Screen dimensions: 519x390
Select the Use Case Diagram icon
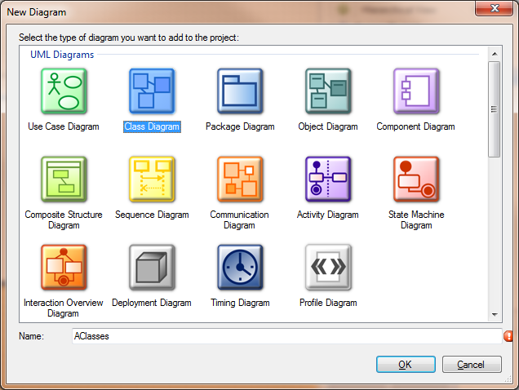click(64, 91)
